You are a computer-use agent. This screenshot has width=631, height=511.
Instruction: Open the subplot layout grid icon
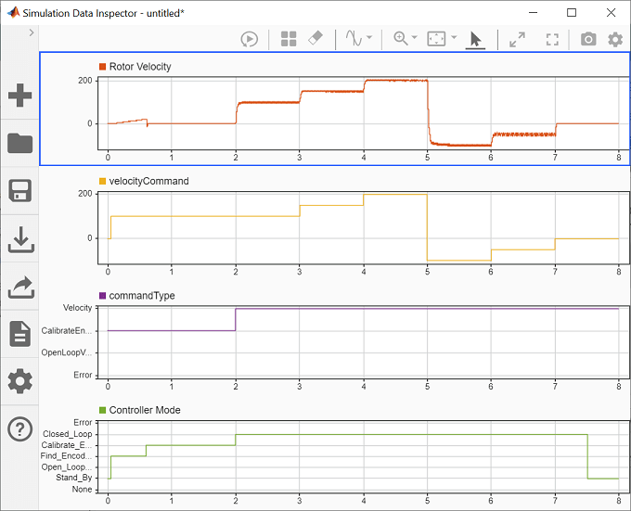[289, 39]
